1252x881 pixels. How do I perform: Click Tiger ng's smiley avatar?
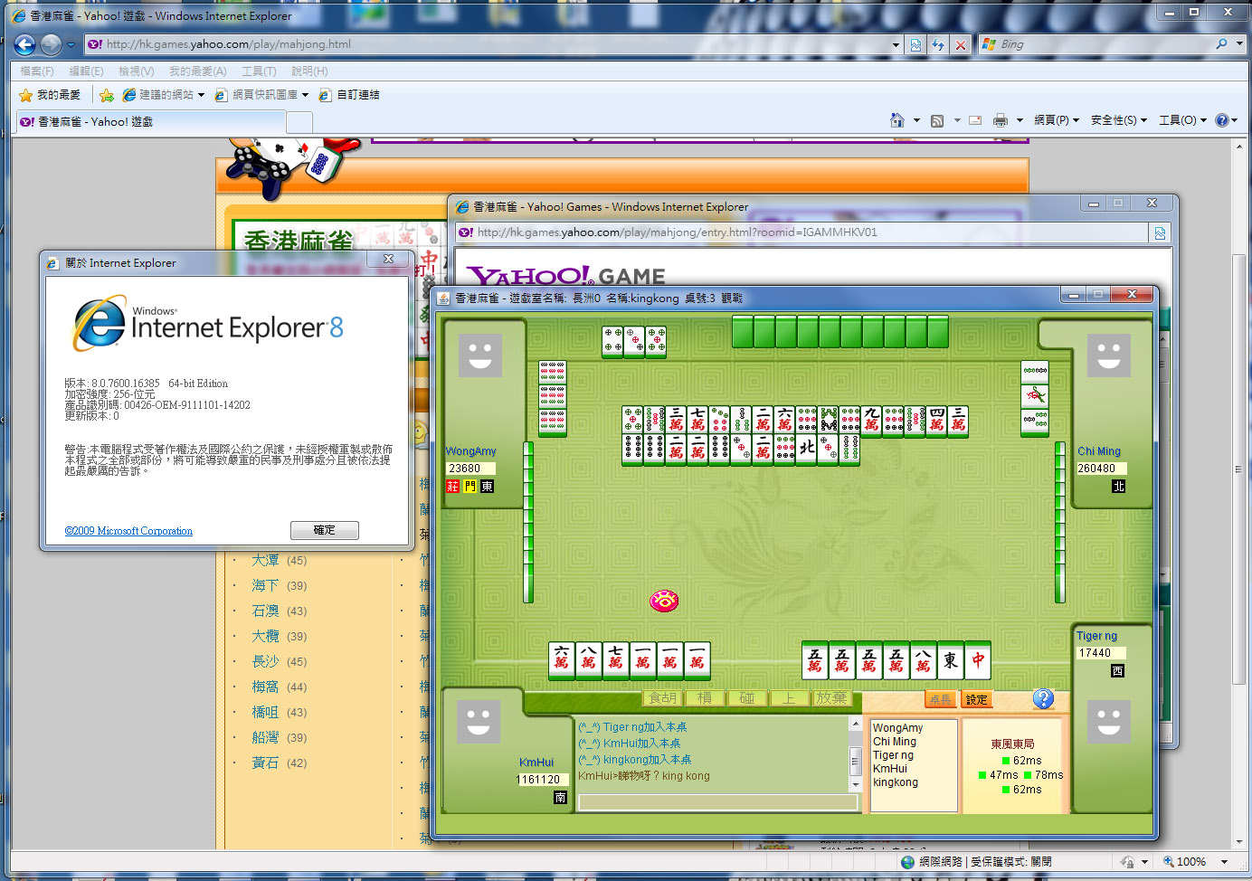coord(1109,721)
